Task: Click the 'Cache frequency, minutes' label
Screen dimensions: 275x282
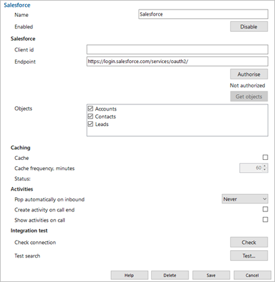Action: [x=45, y=168]
